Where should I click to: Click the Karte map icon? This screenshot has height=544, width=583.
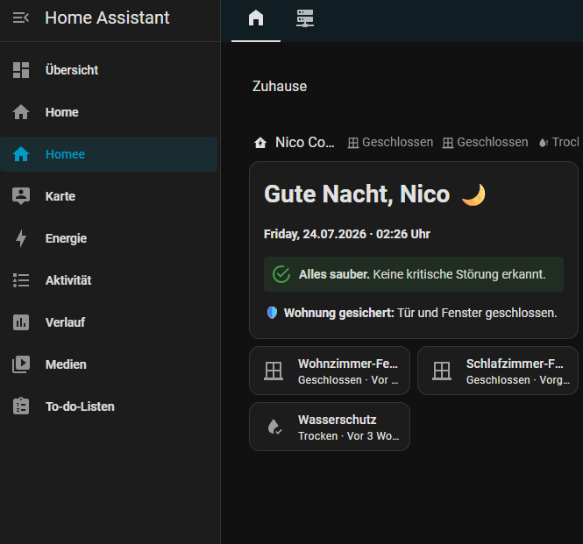(21, 196)
